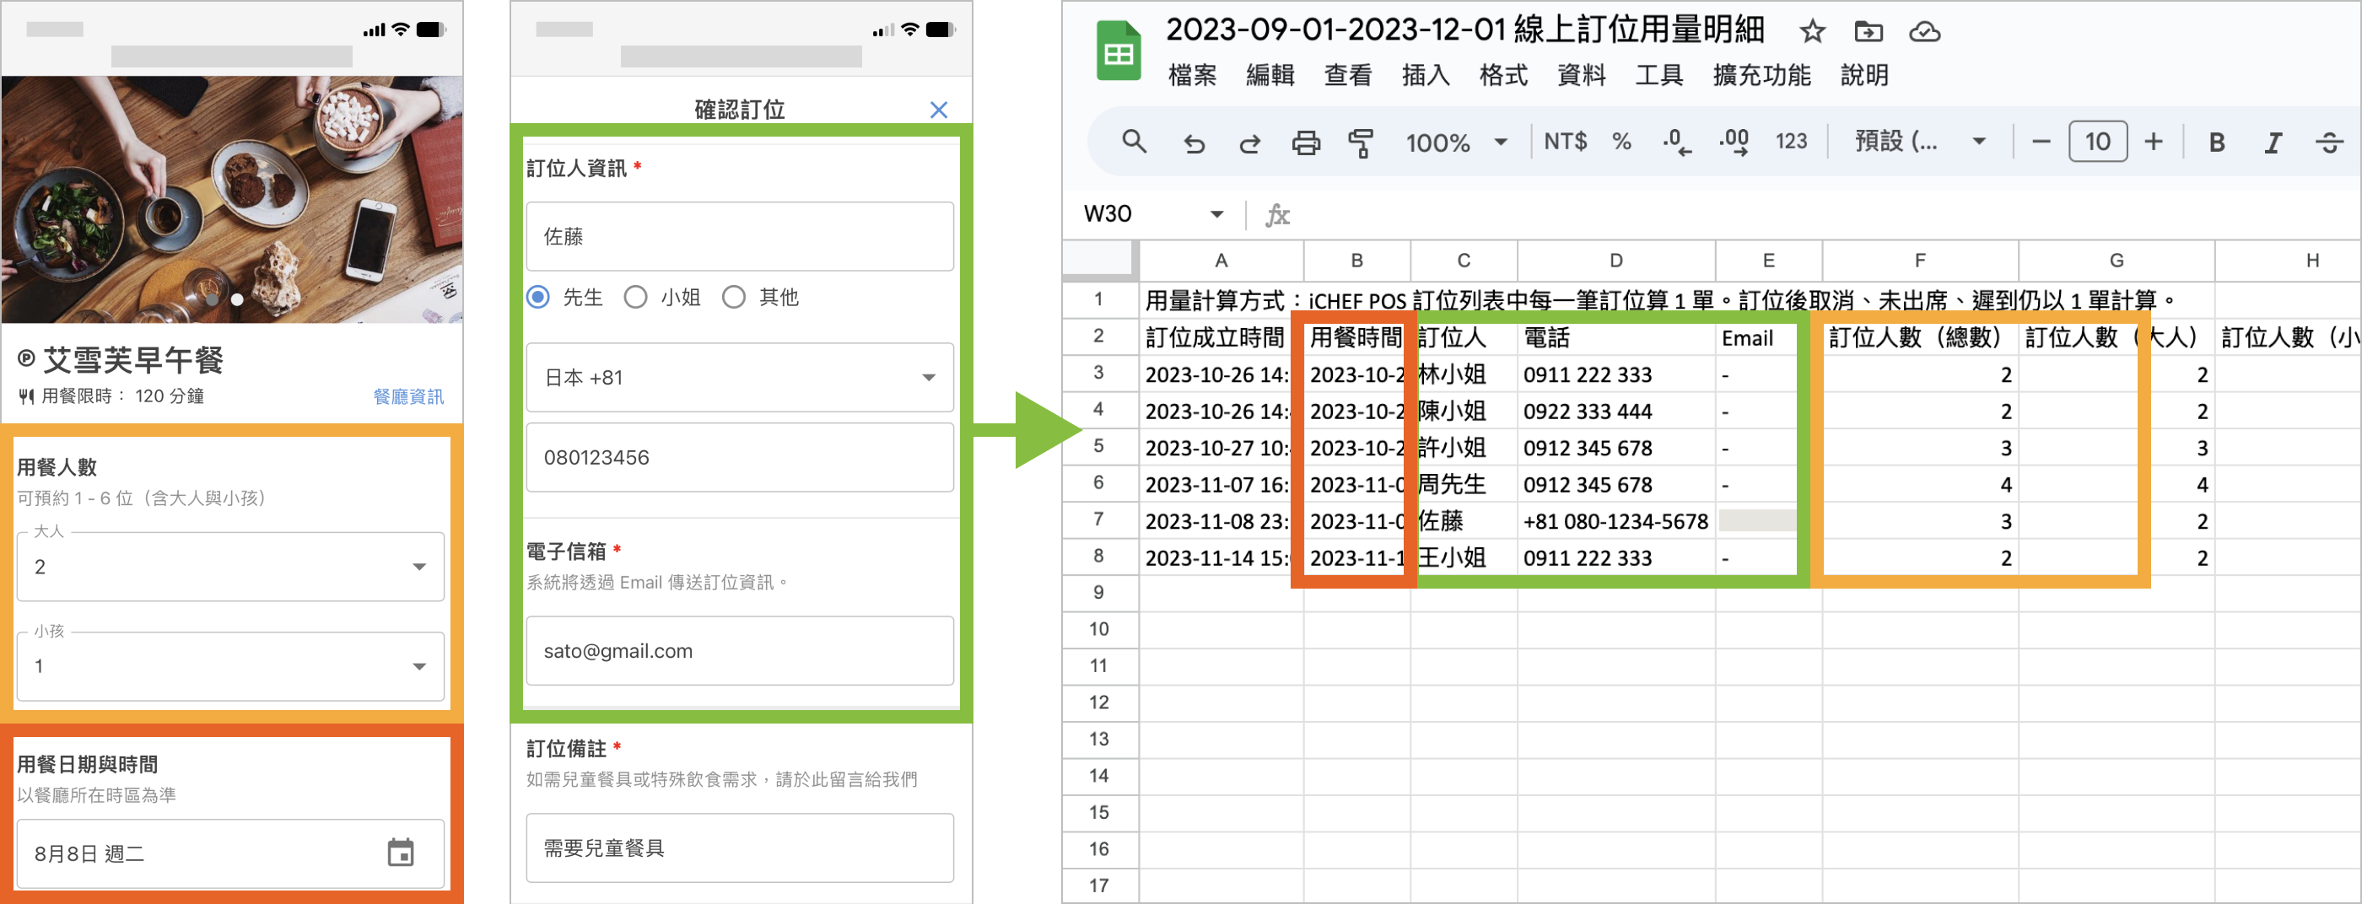The image size is (2362, 904).
Task: Expand the 日本 +81 country code dropdown
Action: (x=739, y=378)
